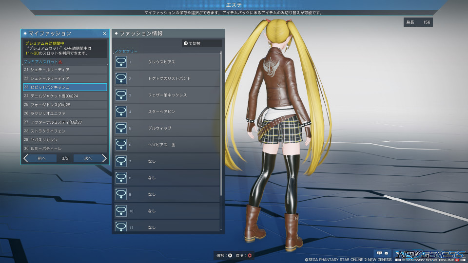Select slot 27 ノクターナルミスティ[Ou]27
Screen dimensions: 468x263
[x=65, y=122]
